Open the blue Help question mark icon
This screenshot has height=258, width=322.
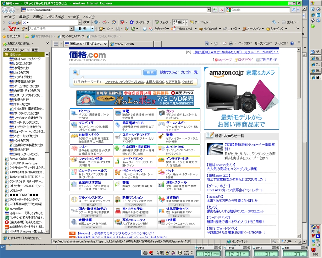click(x=292, y=43)
